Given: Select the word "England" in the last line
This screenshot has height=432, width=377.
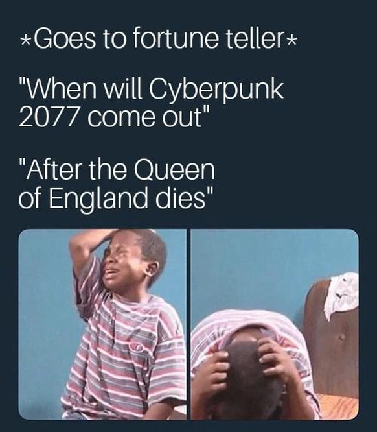Looking at the screenshot, I should coord(98,200).
